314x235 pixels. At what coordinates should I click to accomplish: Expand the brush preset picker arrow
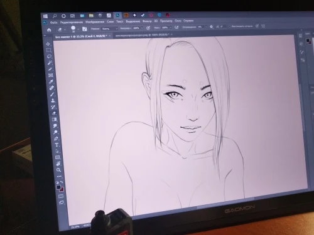tap(78, 29)
